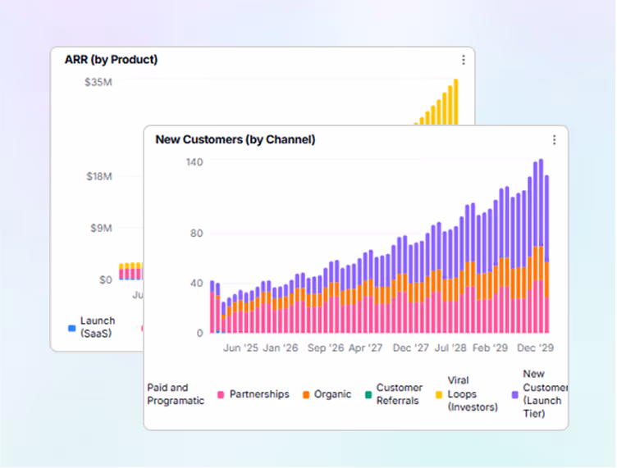Click the Viral Loops yellow legend swatch
This screenshot has height=468, width=617.
click(439, 395)
